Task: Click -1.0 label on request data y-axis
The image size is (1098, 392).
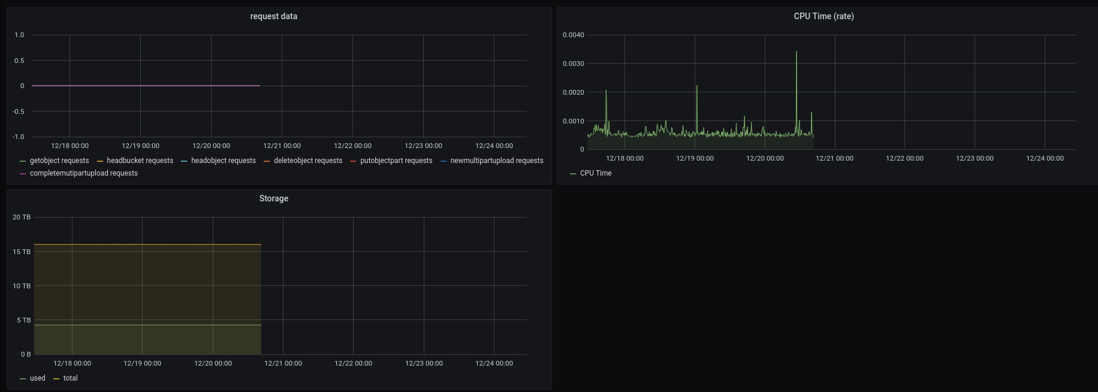Action: [x=19, y=137]
